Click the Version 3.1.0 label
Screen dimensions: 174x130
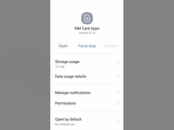point(87,33)
